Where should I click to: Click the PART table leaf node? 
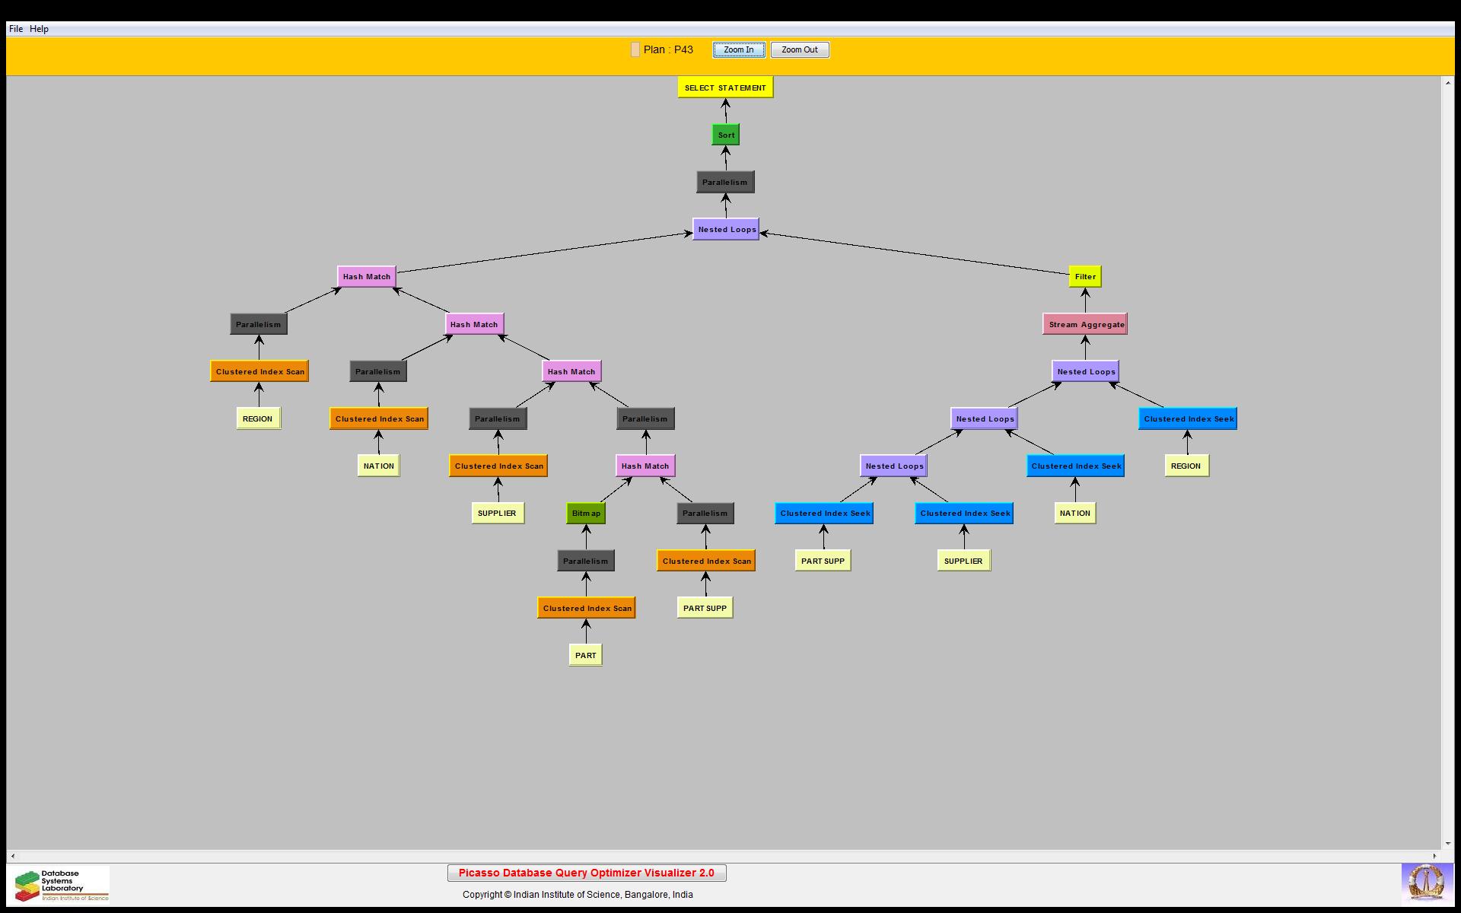click(x=585, y=655)
